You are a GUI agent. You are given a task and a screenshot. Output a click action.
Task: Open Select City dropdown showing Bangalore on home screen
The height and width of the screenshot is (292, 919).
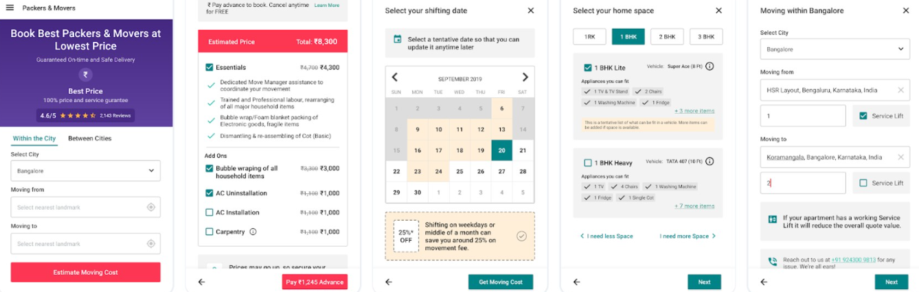[86, 171]
